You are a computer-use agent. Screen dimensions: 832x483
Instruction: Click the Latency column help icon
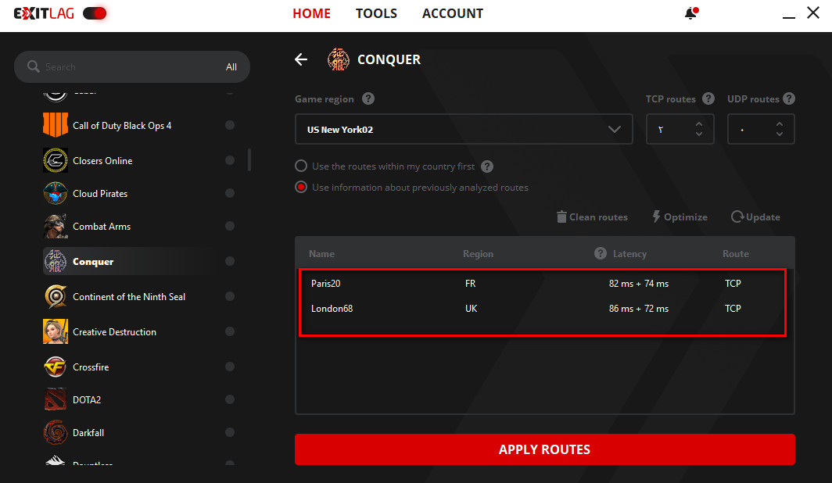click(x=601, y=253)
